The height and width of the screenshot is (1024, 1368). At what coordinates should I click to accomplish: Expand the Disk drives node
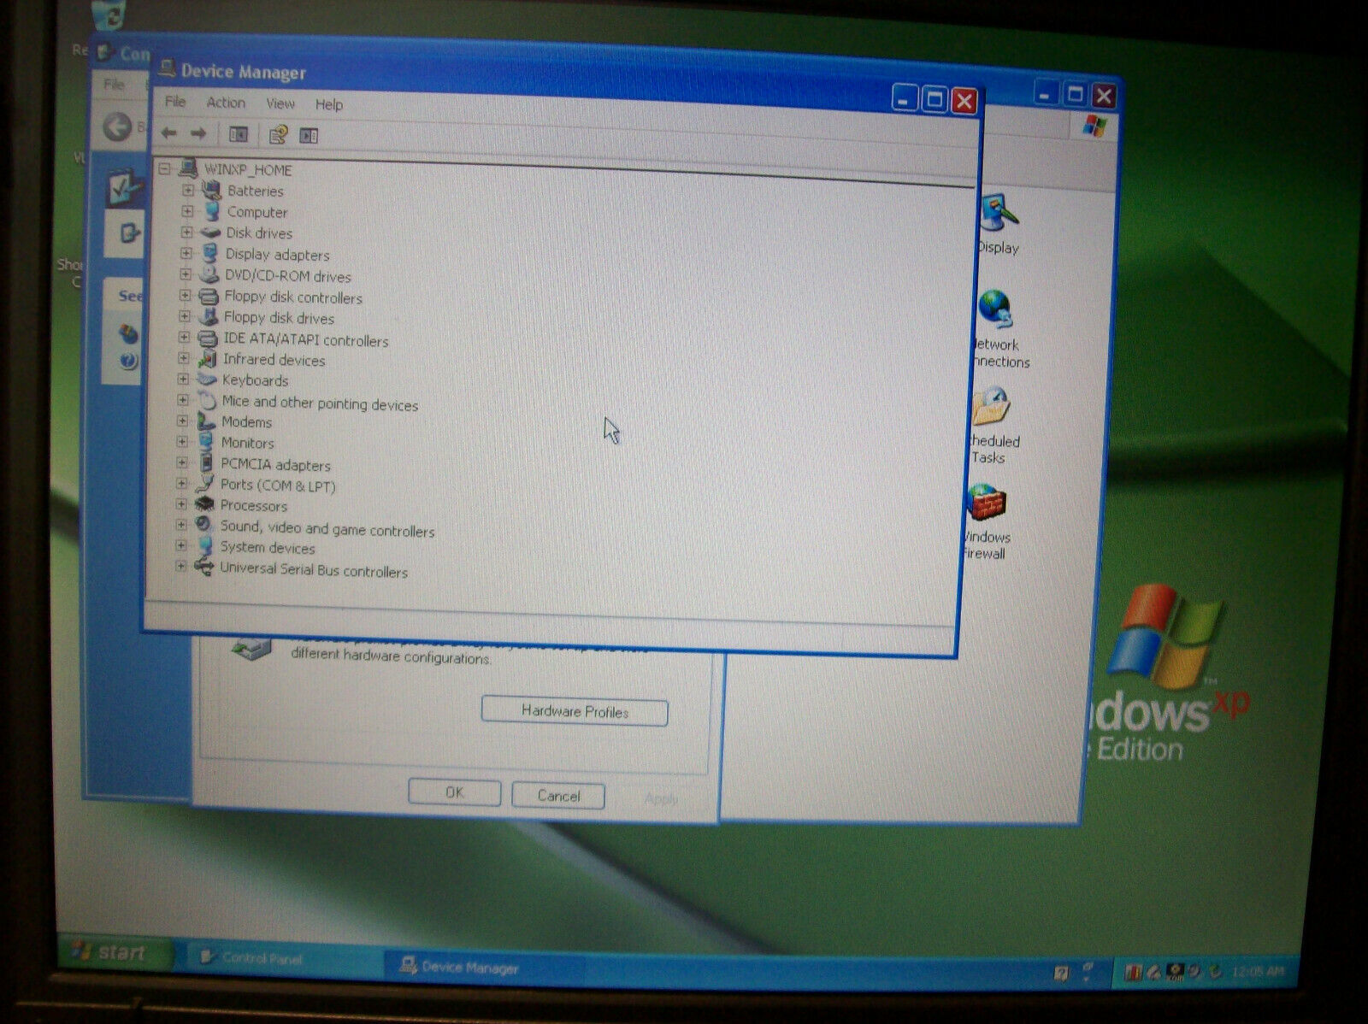pyautogui.click(x=186, y=232)
